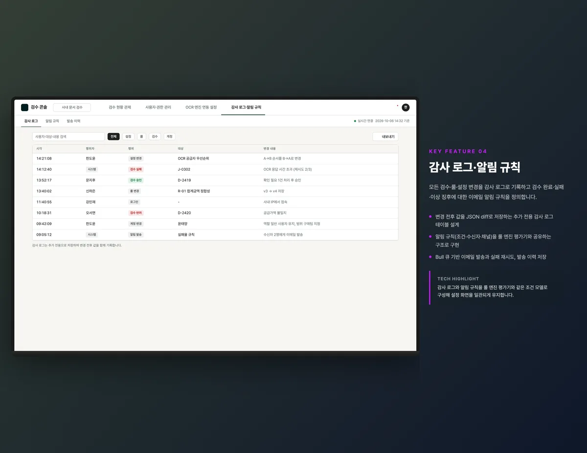The height and width of the screenshot is (453, 587).
Task: Click the 룰 변경 badge
Action: [x=135, y=191]
